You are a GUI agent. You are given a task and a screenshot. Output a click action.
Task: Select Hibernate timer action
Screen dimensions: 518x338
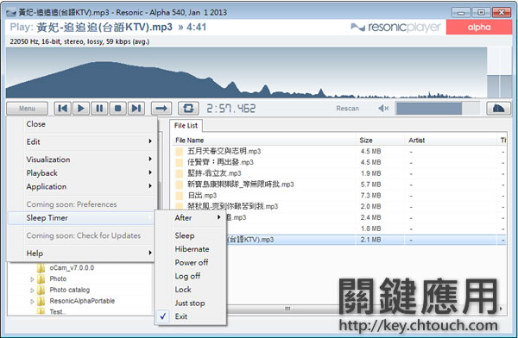(x=192, y=249)
